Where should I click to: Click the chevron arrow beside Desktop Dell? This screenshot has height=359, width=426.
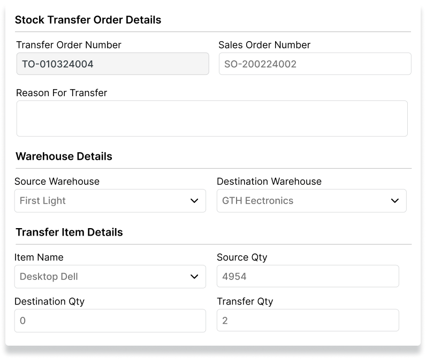pos(194,277)
